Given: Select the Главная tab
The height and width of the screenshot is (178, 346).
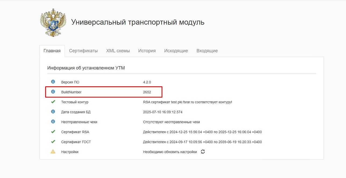Looking at the screenshot, I should [52, 51].
